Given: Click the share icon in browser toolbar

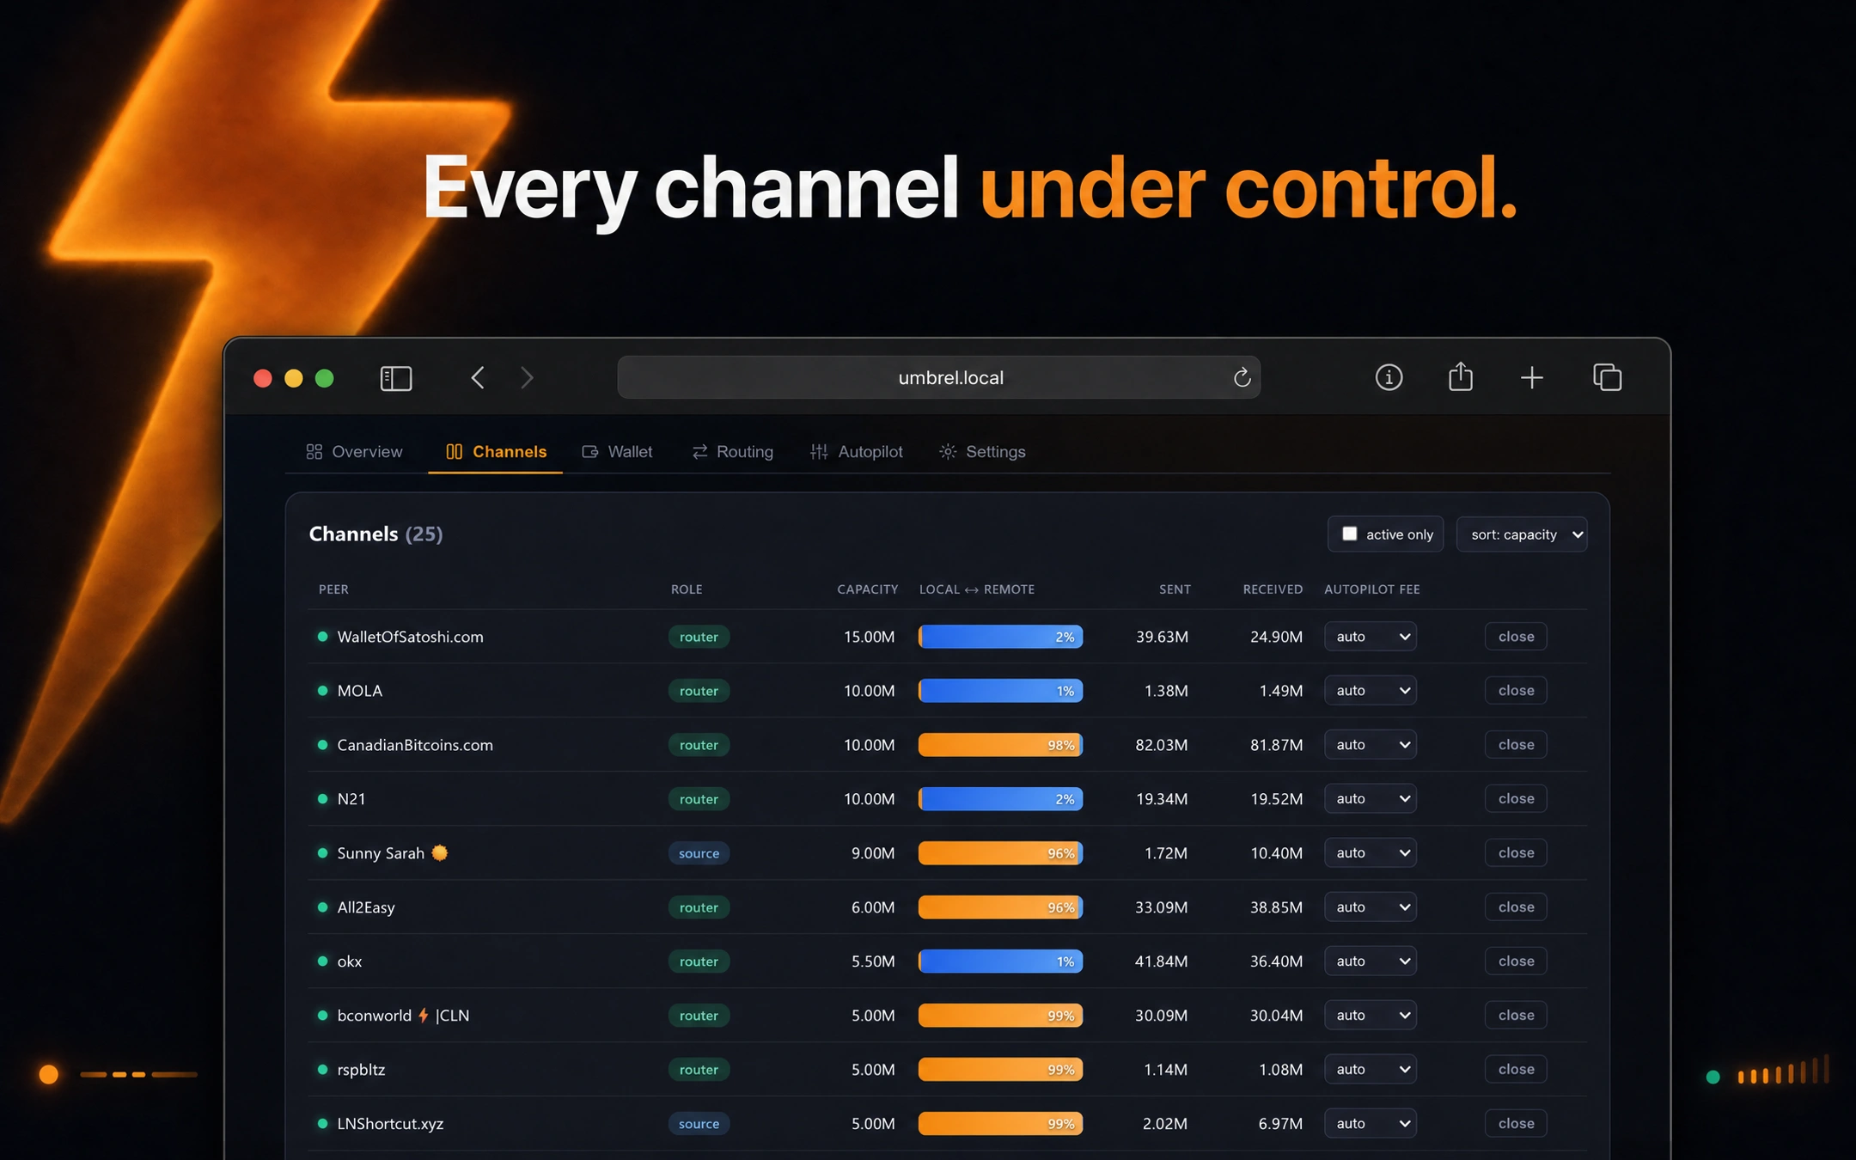Looking at the screenshot, I should click(x=1460, y=376).
